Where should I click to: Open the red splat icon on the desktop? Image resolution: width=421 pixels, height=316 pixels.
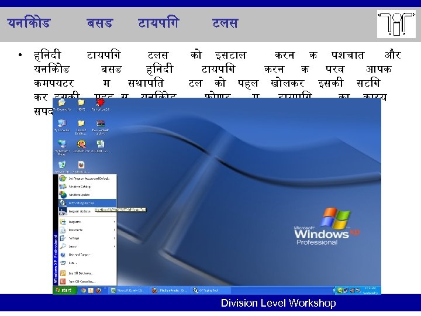(x=100, y=105)
